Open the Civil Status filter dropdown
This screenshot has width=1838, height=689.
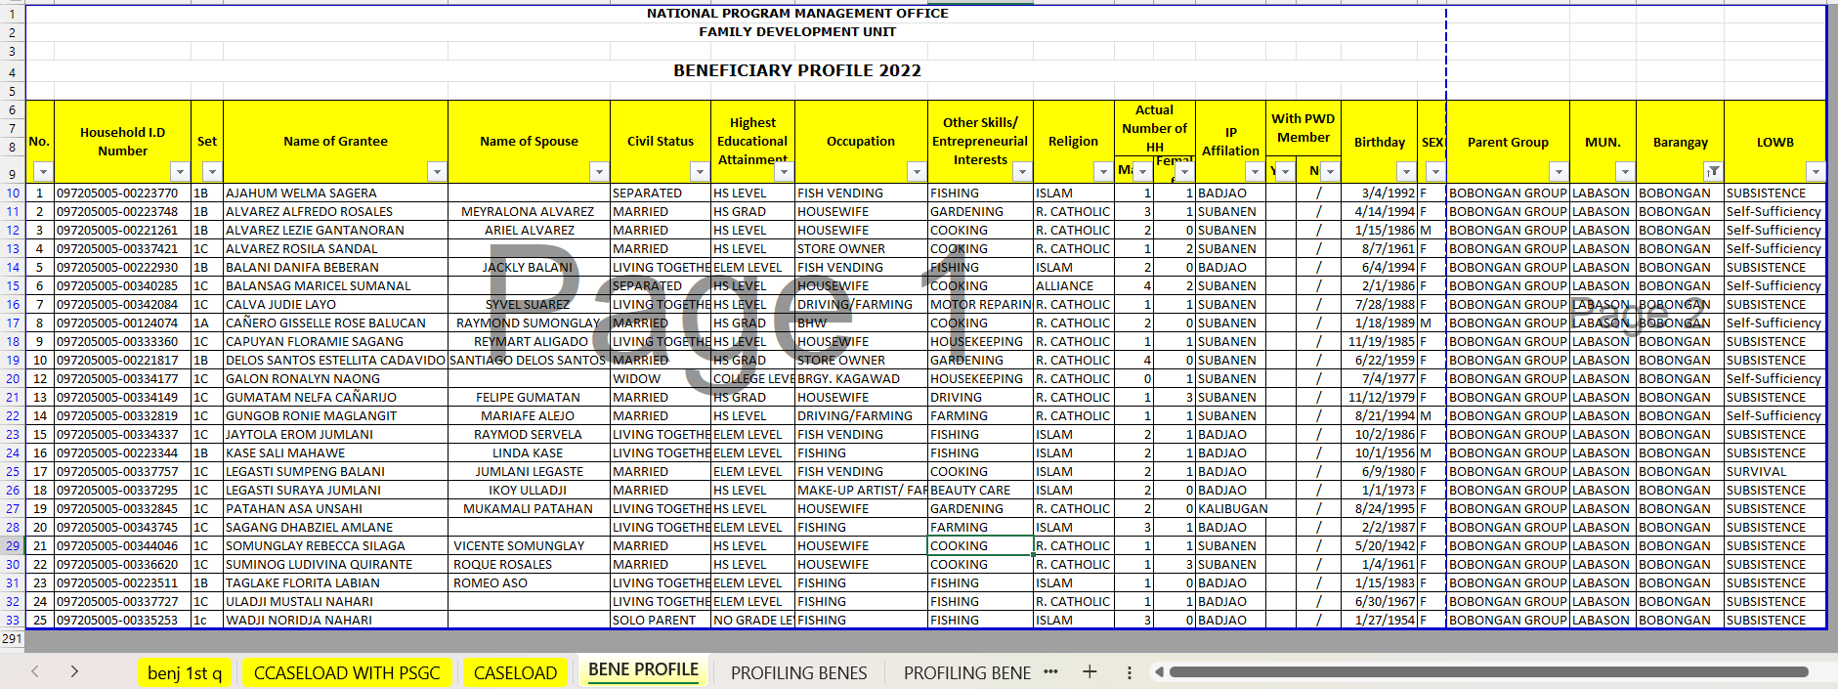click(x=700, y=172)
